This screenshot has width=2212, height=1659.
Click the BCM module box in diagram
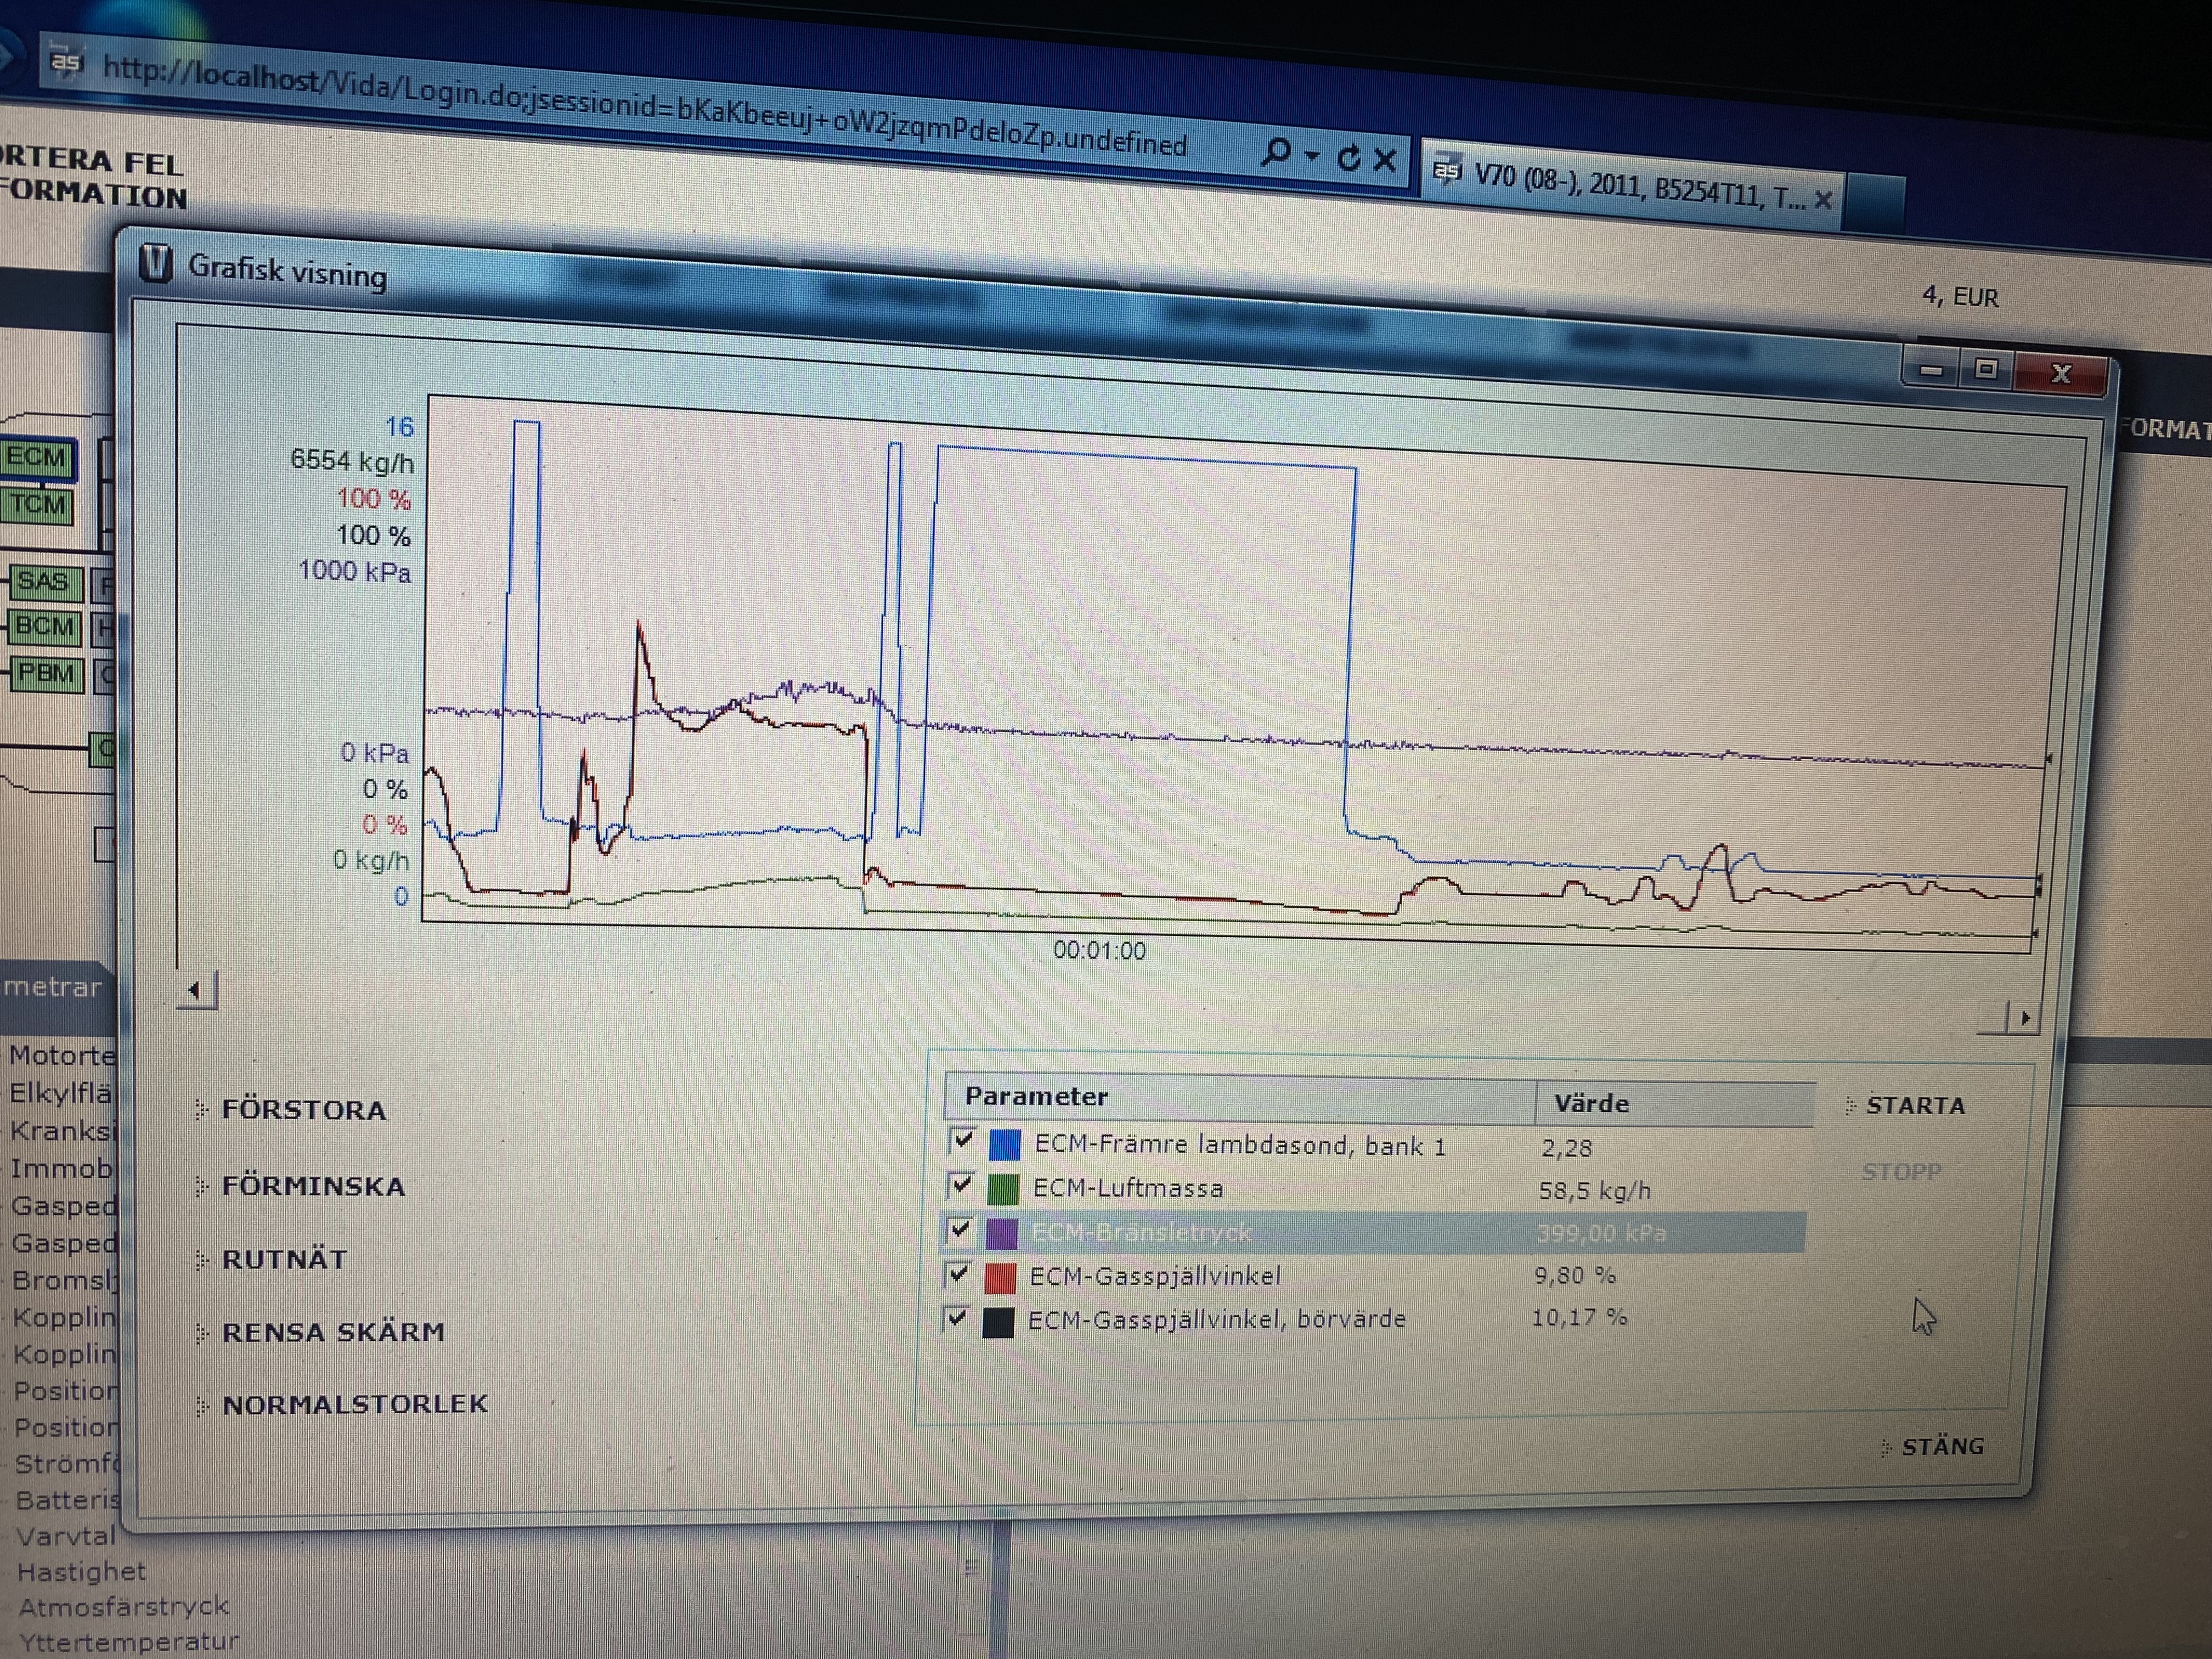44,627
